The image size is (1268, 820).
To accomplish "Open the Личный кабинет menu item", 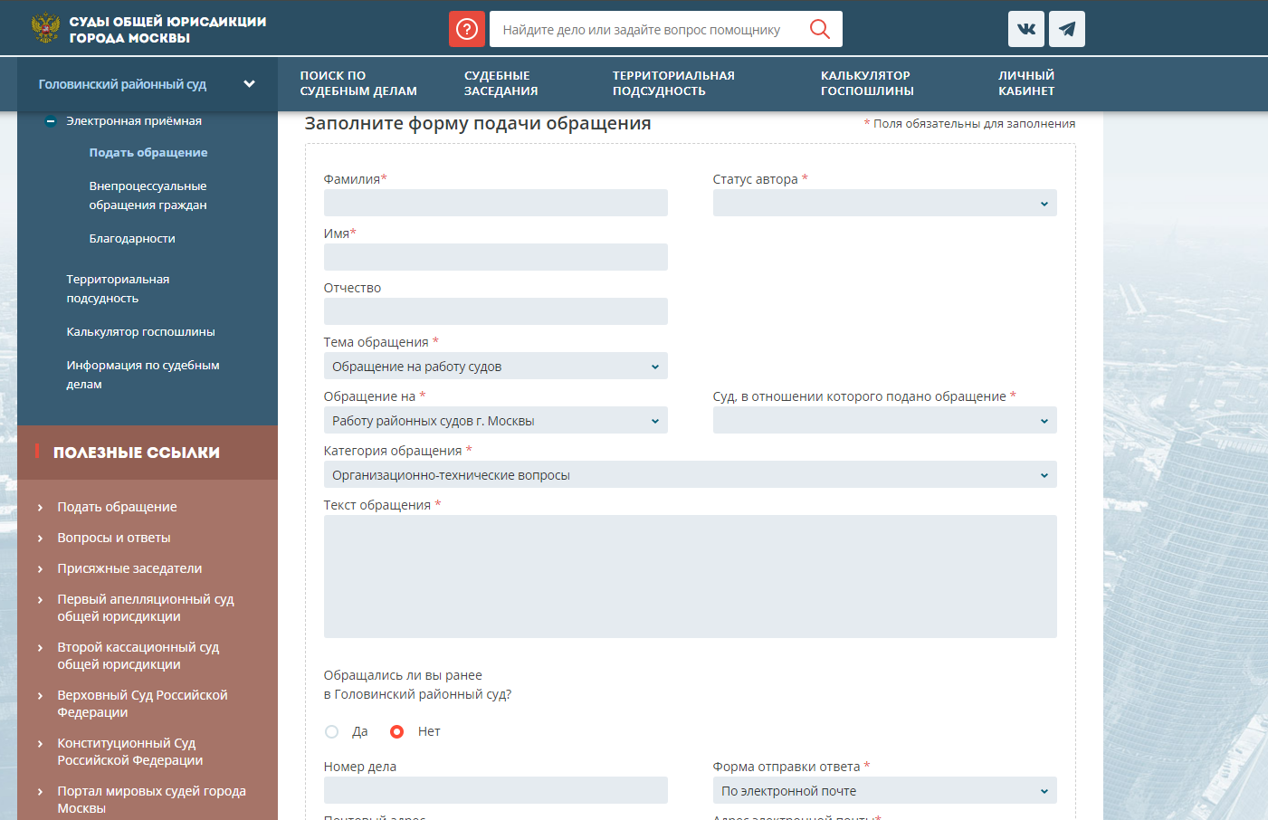I will [x=1026, y=83].
